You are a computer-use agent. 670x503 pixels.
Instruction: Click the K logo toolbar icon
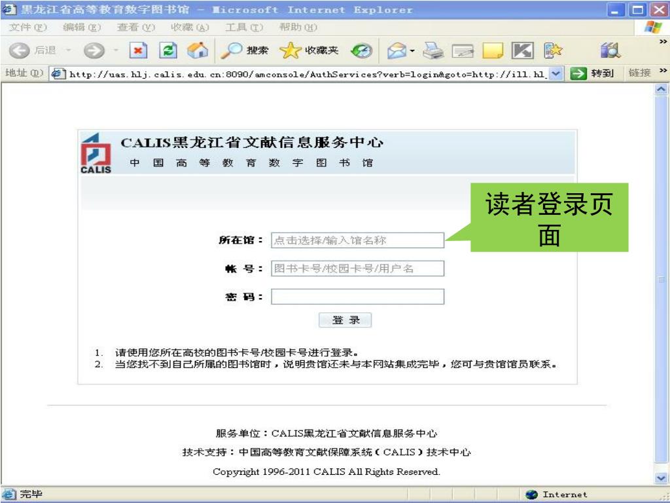523,50
